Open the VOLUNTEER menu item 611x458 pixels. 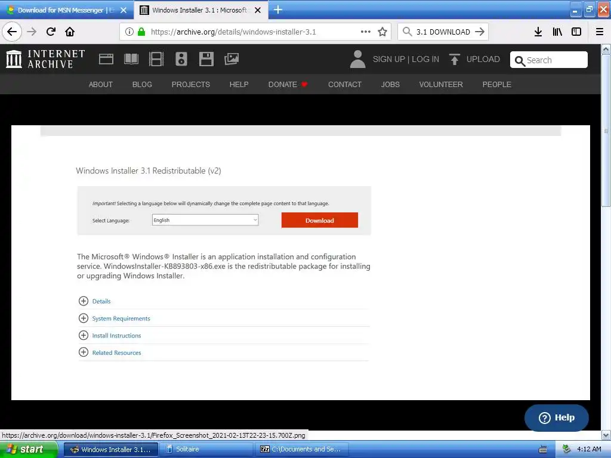click(x=441, y=85)
